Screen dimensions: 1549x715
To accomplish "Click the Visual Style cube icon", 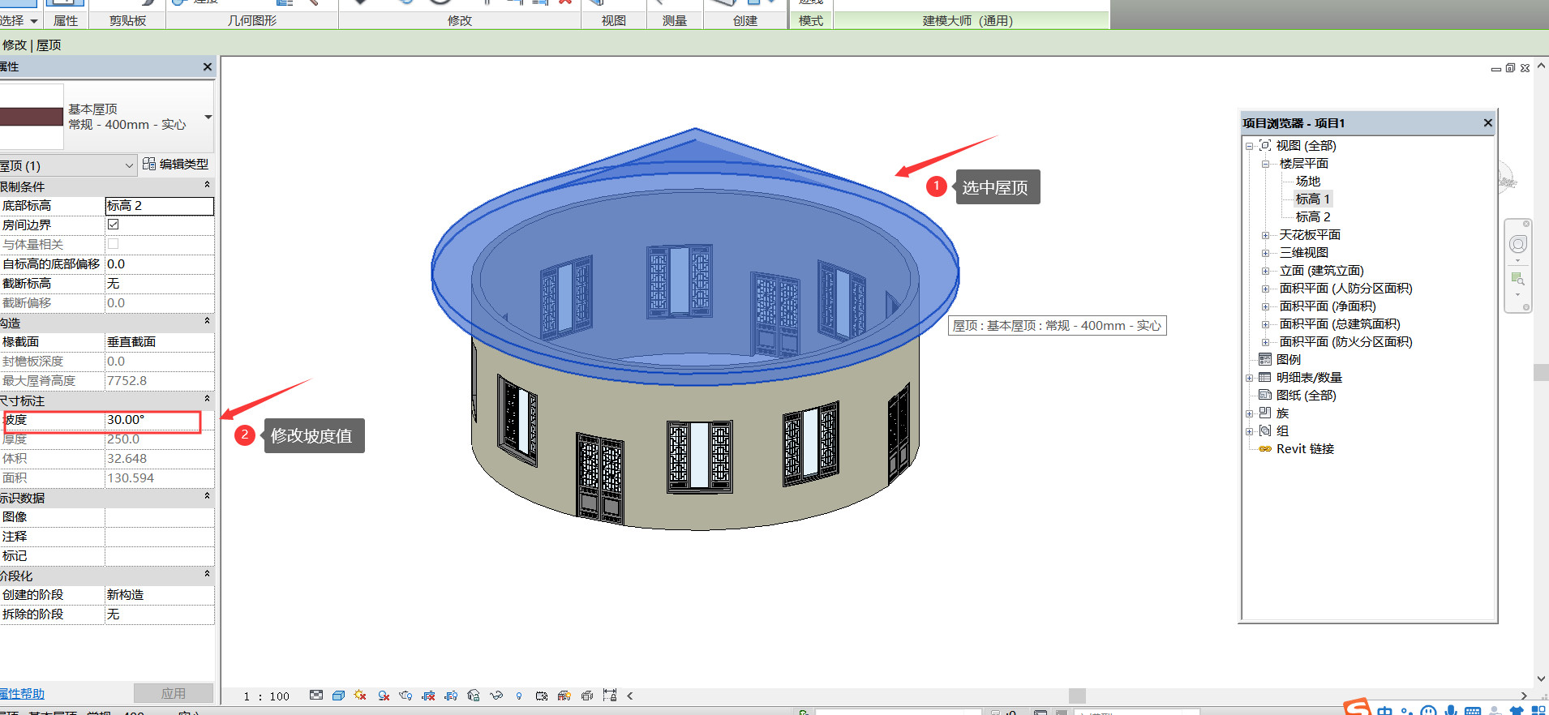I will coord(339,696).
